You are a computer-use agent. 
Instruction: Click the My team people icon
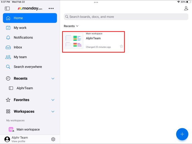(x=8, y=57)
